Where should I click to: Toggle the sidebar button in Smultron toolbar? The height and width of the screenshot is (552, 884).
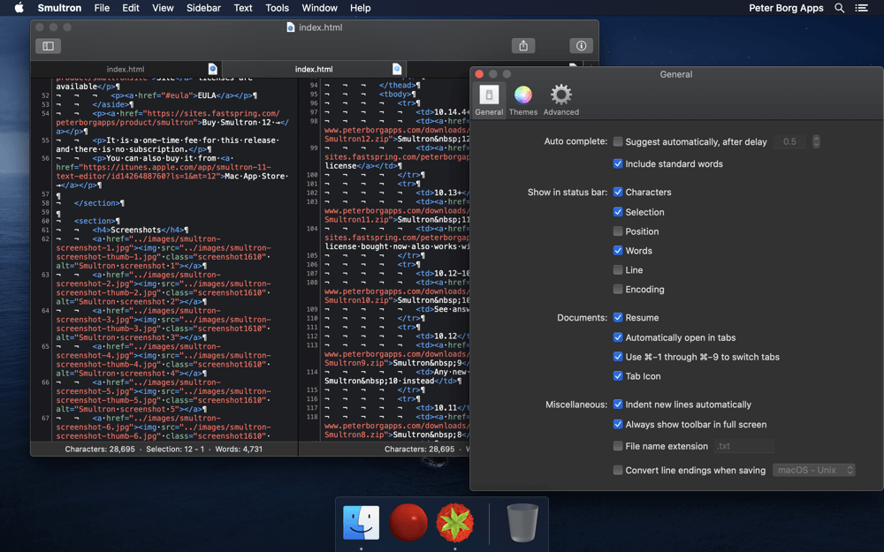[48, 46]
